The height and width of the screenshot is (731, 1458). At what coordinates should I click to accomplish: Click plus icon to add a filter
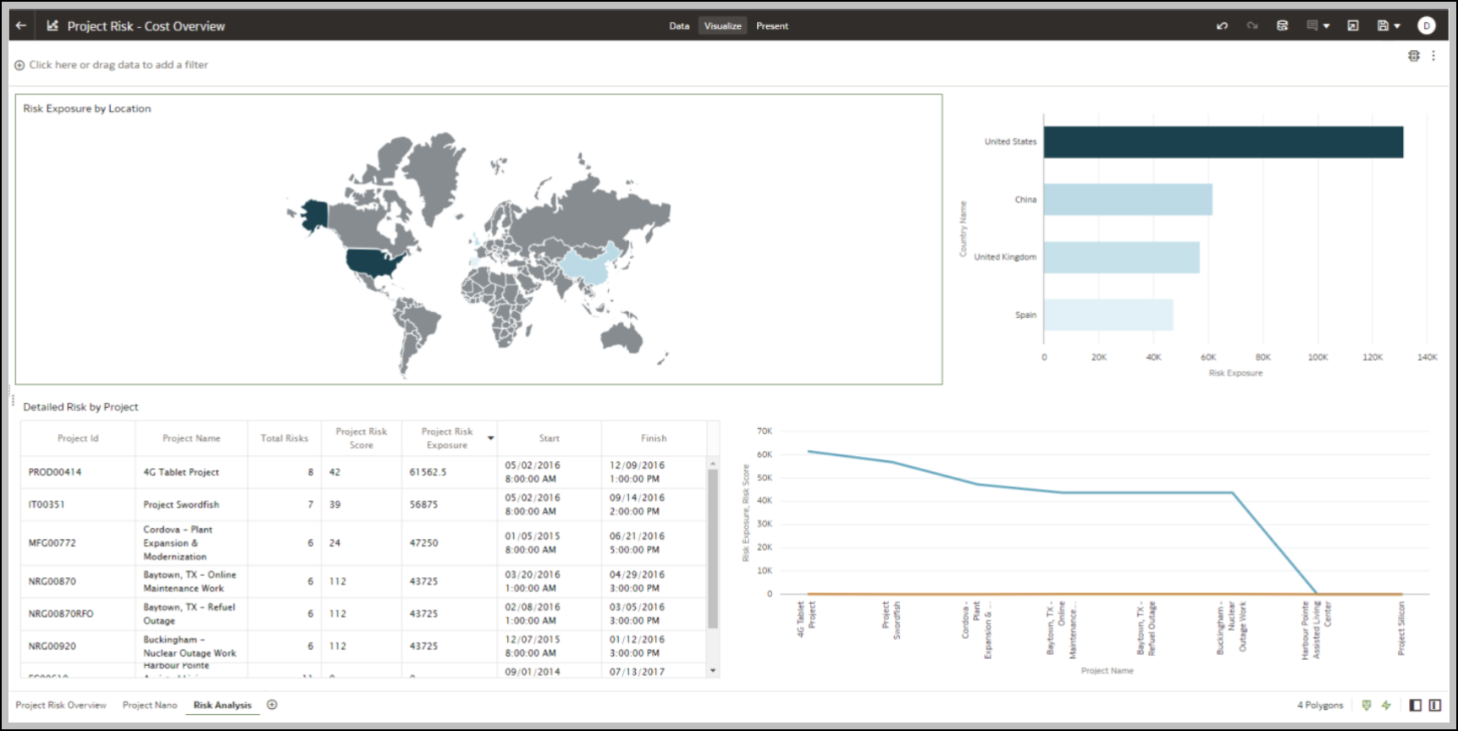[x=19, y=65]
